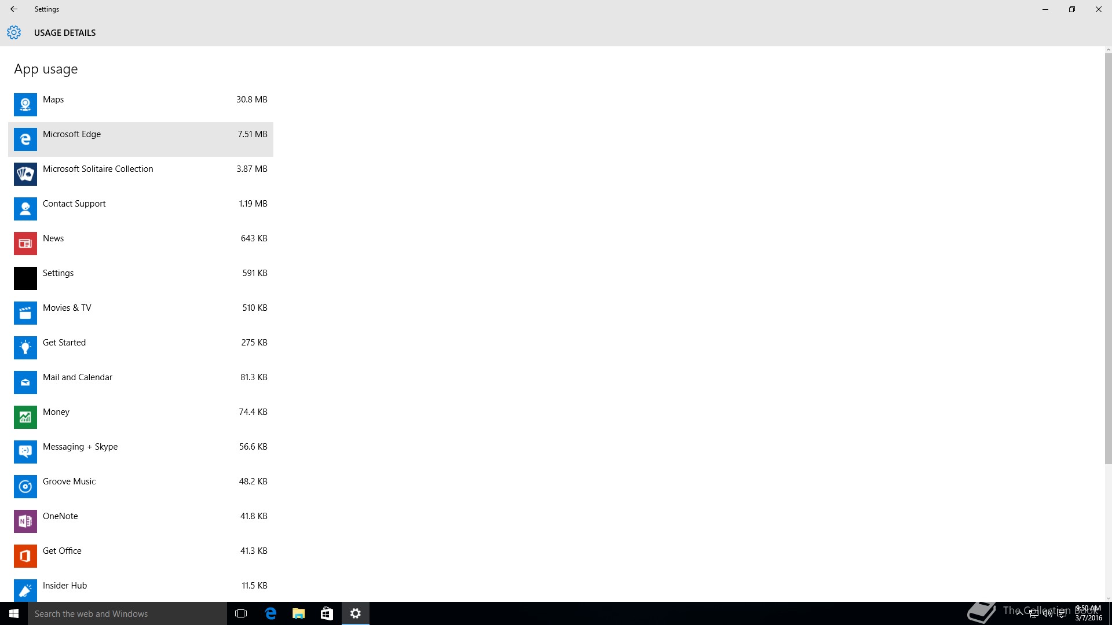Image resolution: width=1112 pixels, height=625 pixels.
Task: Click the App usage heading
Action: pyautogui.click(x=46, y=69)
